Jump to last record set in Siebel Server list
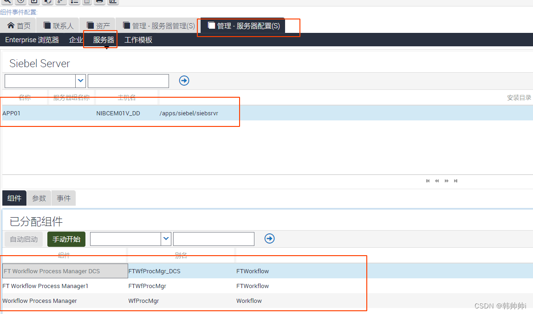Image resolution: width=533 pixels, height=314 pixels. point(455,181)
